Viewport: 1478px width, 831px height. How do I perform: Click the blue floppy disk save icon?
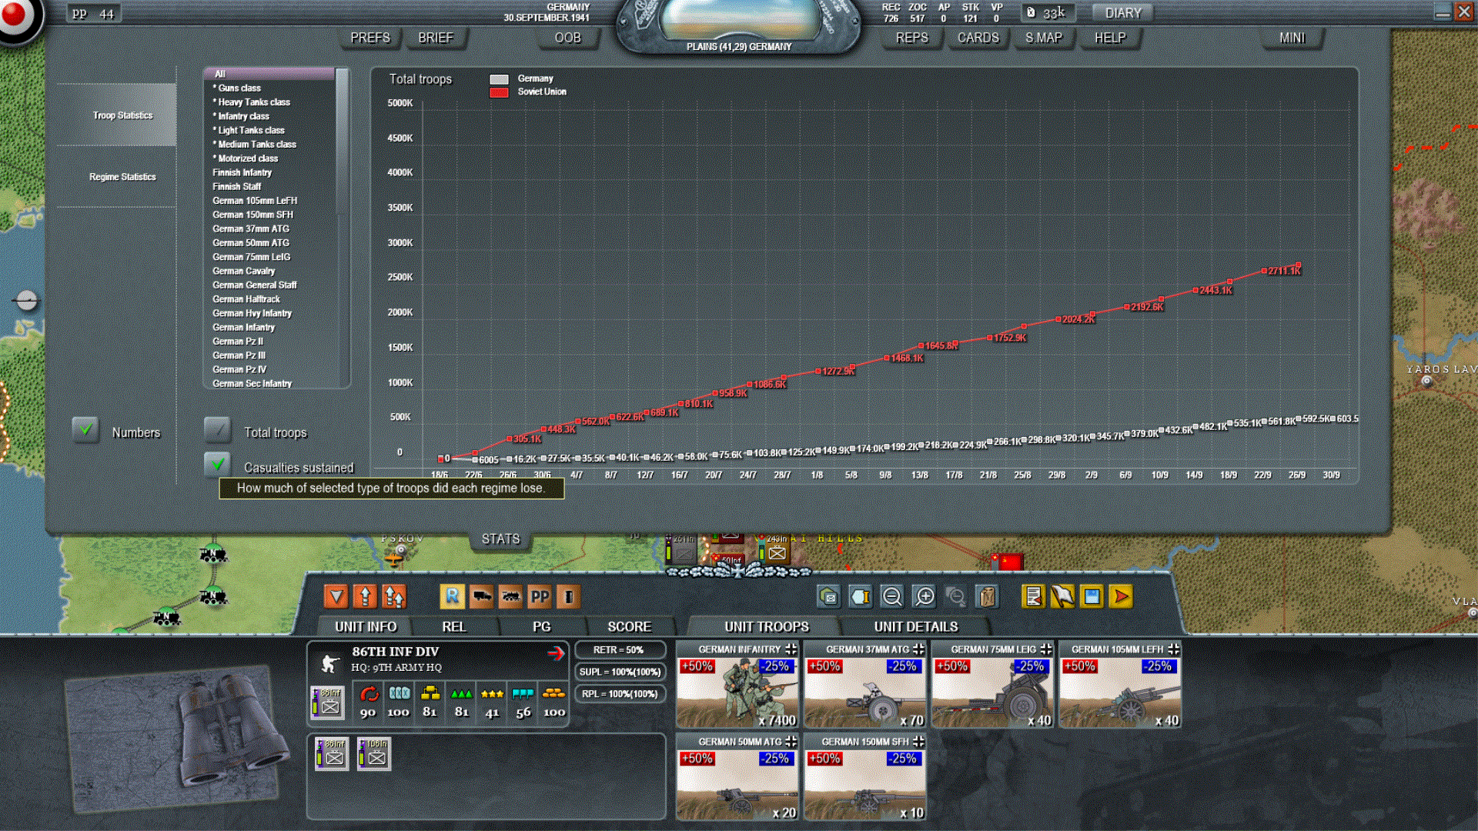click(1091, 596)
